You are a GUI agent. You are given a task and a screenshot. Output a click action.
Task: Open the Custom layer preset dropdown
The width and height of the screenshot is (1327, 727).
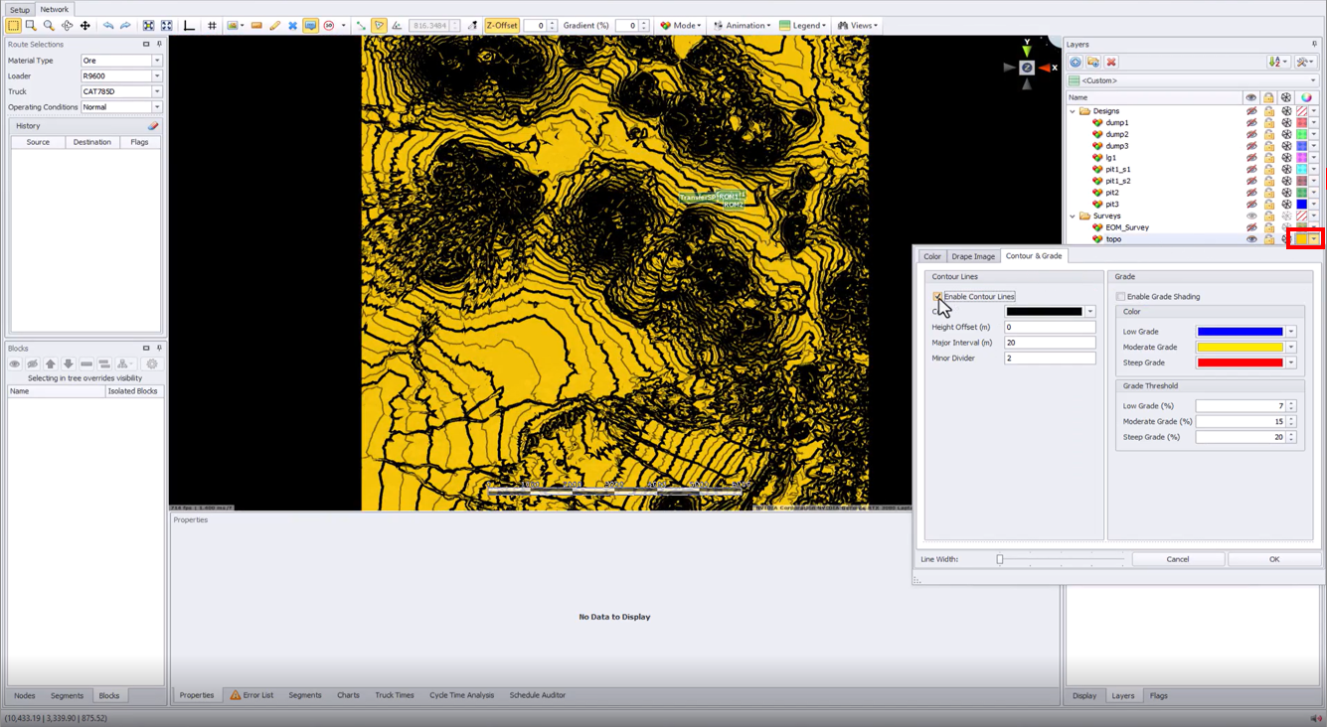1313,80
